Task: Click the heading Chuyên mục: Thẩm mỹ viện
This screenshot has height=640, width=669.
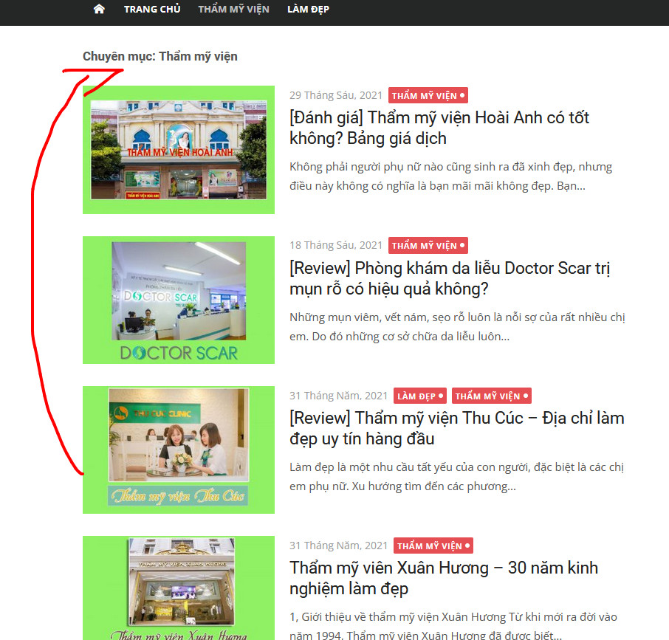Action: 160,56
